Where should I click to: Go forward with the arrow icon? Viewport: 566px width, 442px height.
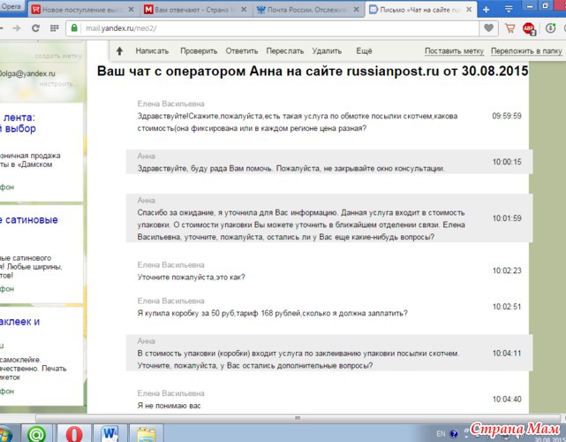17,28
